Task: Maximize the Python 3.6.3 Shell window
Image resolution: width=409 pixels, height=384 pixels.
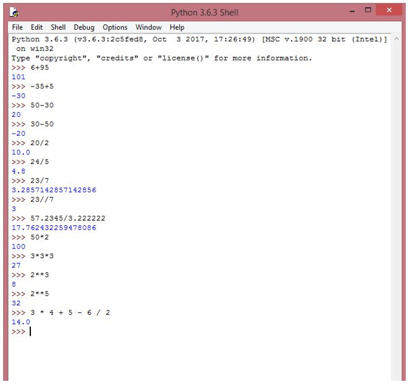Action: coord(368,10)
